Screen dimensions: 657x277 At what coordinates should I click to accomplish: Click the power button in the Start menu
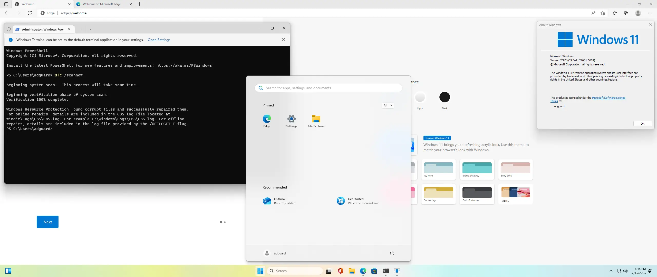392,253
